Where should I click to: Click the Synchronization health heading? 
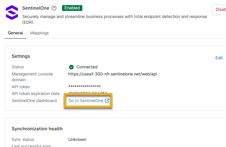(x=37, y=129)
